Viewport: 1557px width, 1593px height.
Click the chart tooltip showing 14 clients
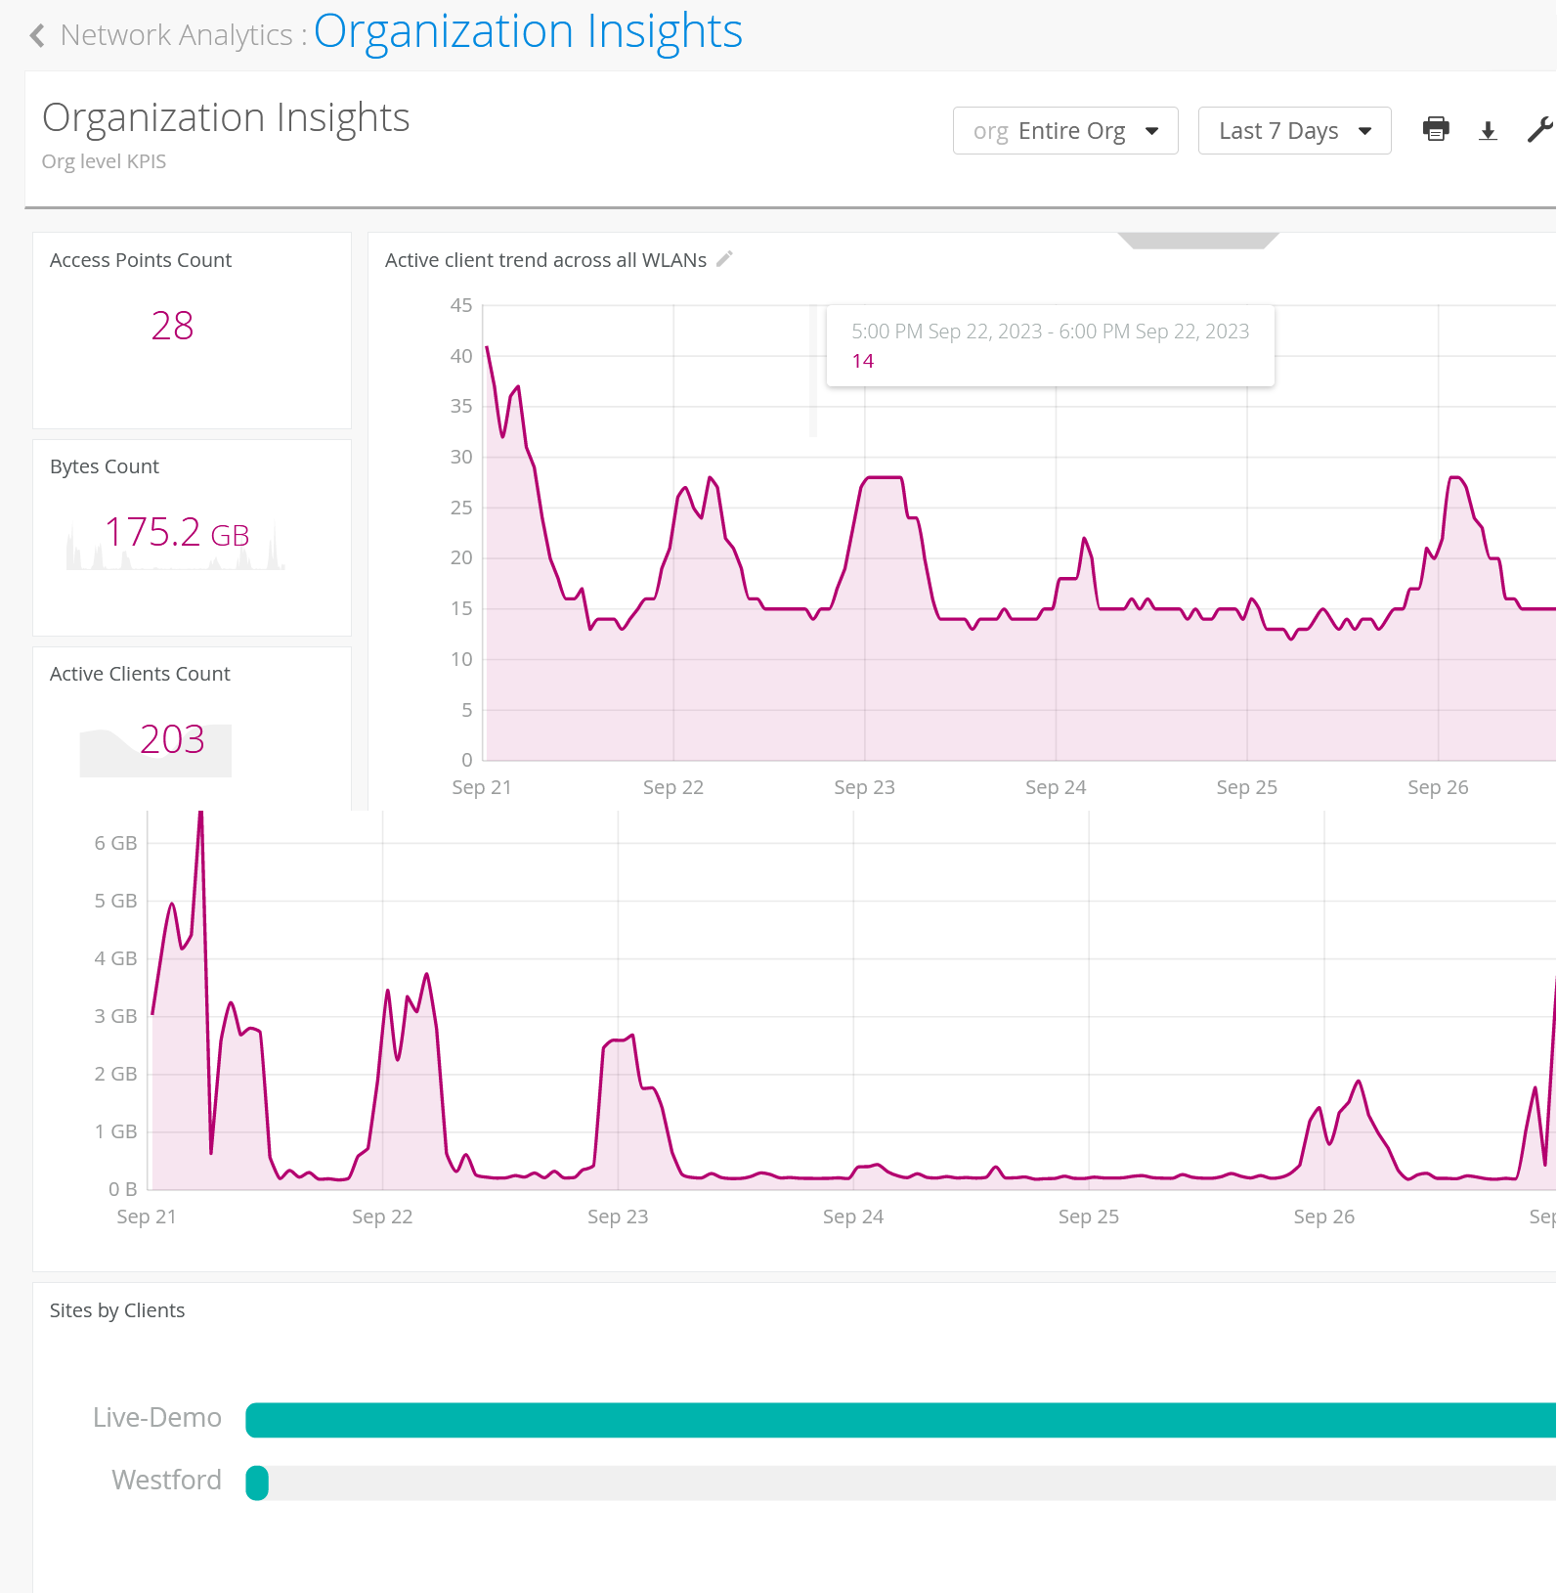point(1050,346)
